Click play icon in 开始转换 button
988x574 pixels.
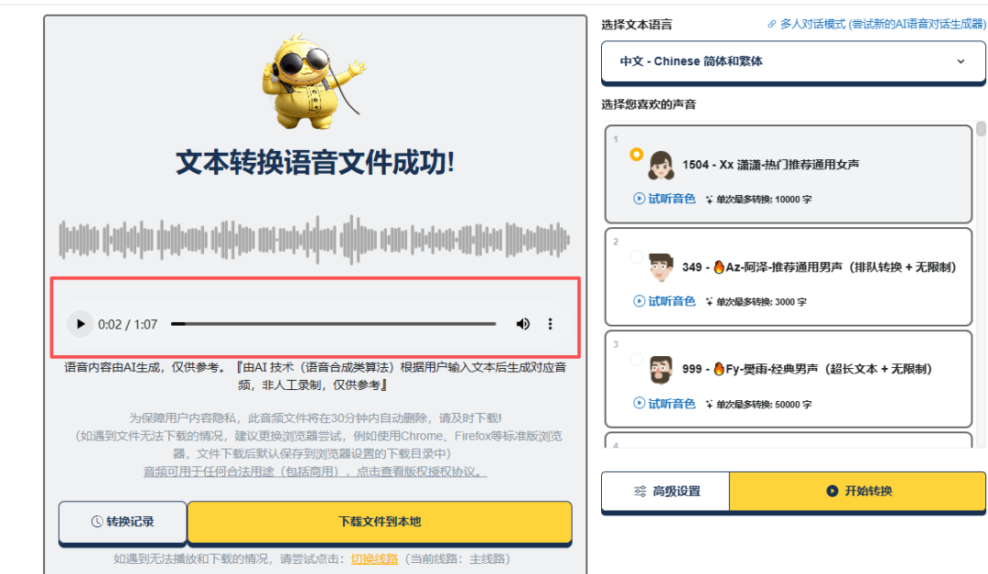[832, 492]
